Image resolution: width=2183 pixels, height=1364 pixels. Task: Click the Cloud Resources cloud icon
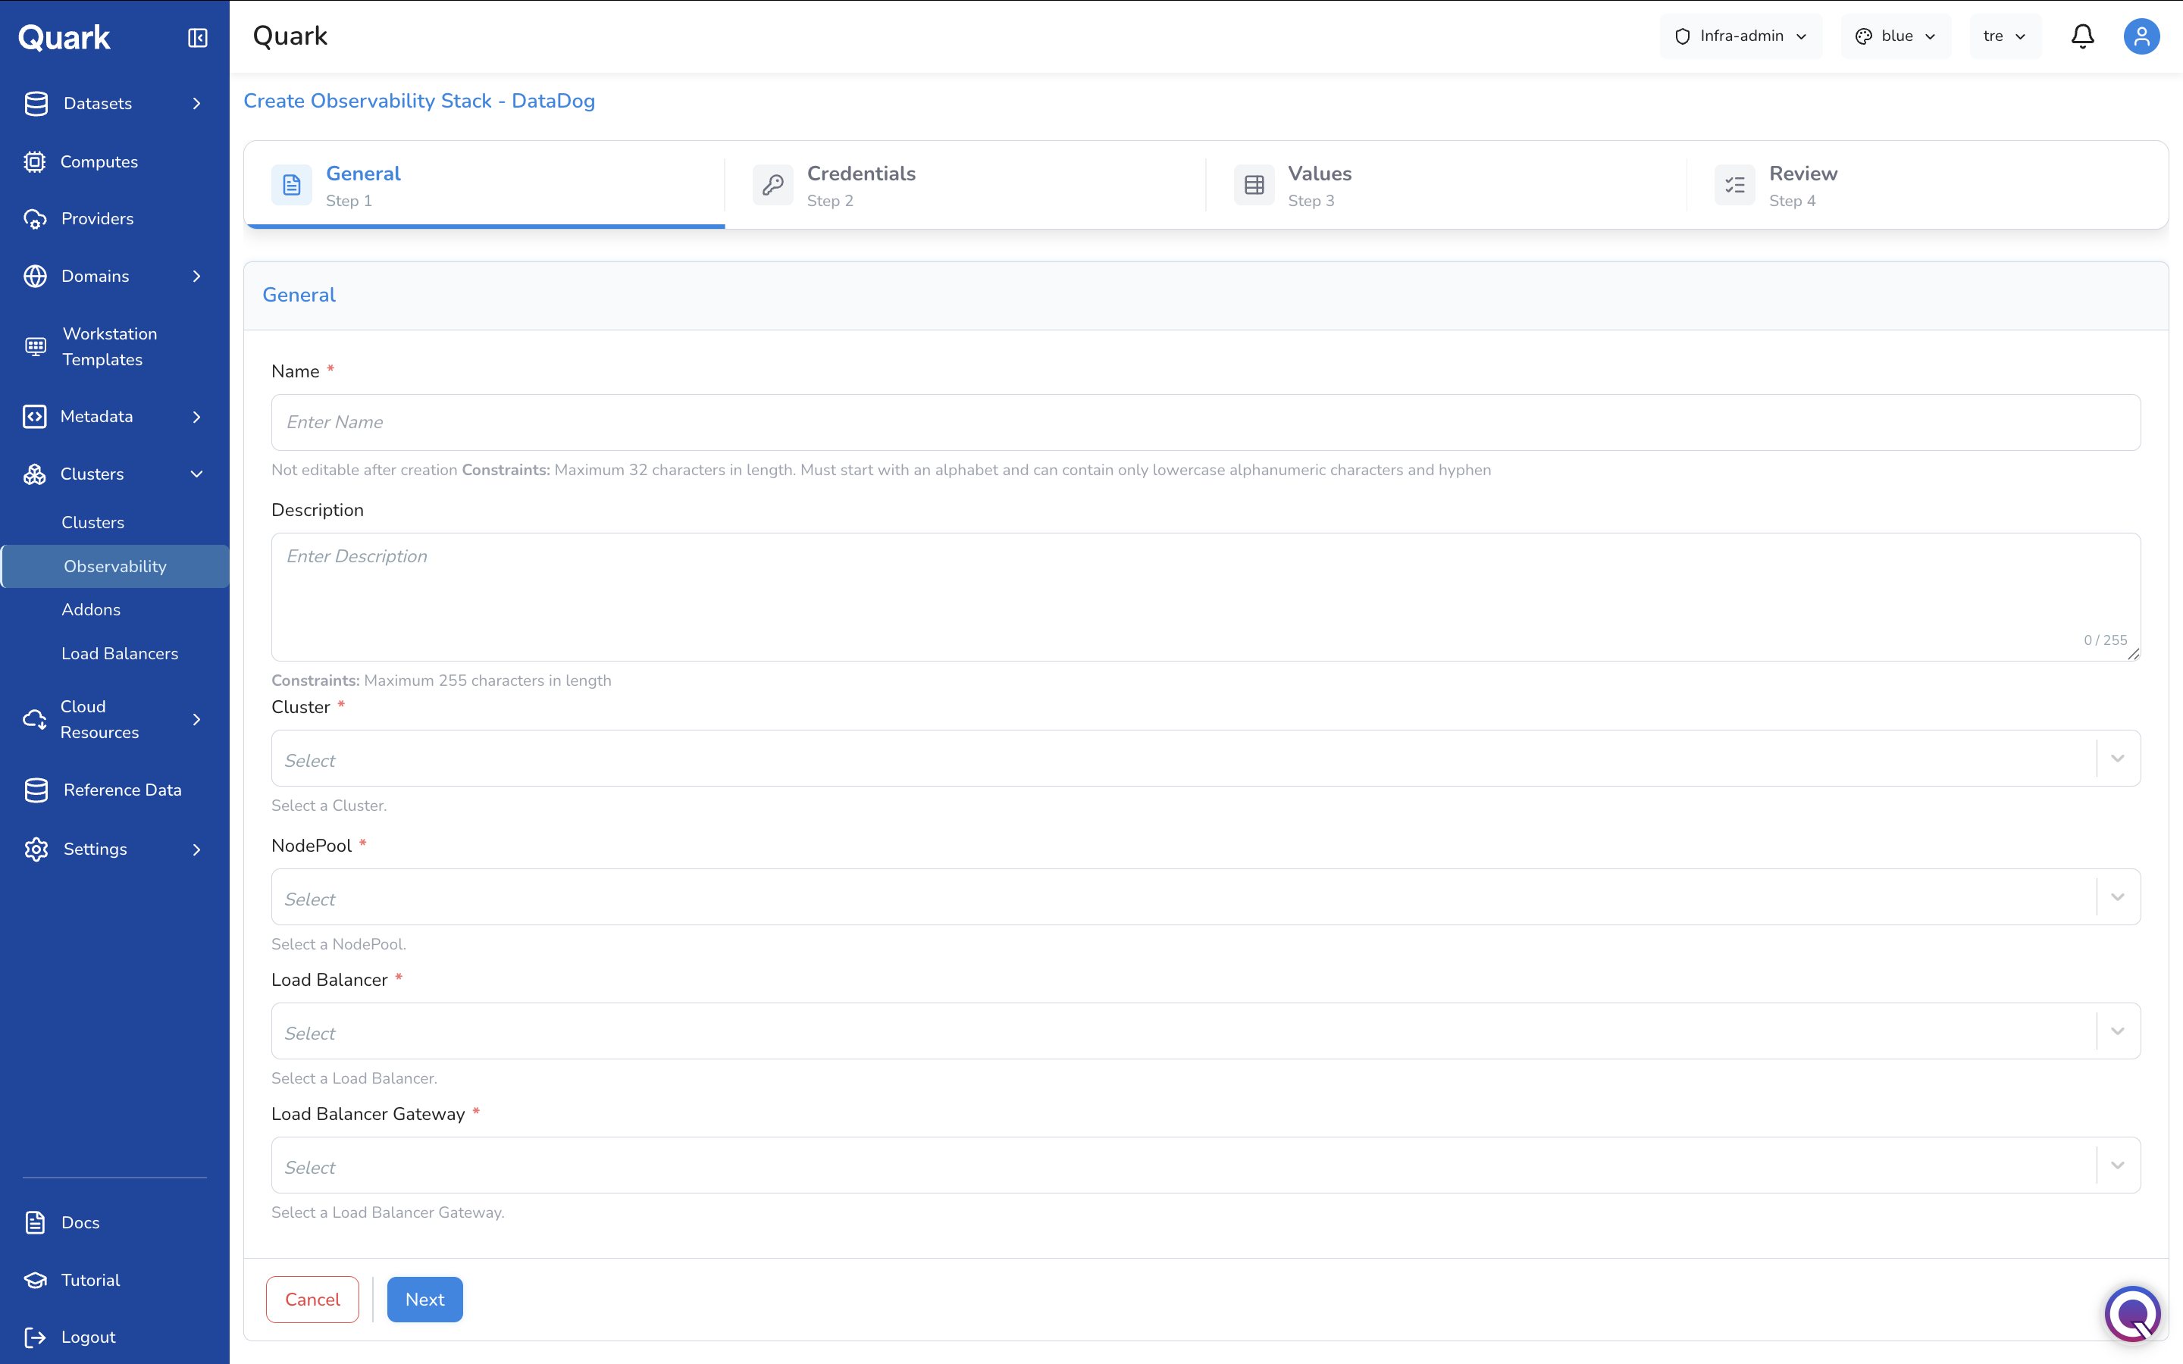tap(34, 719)
